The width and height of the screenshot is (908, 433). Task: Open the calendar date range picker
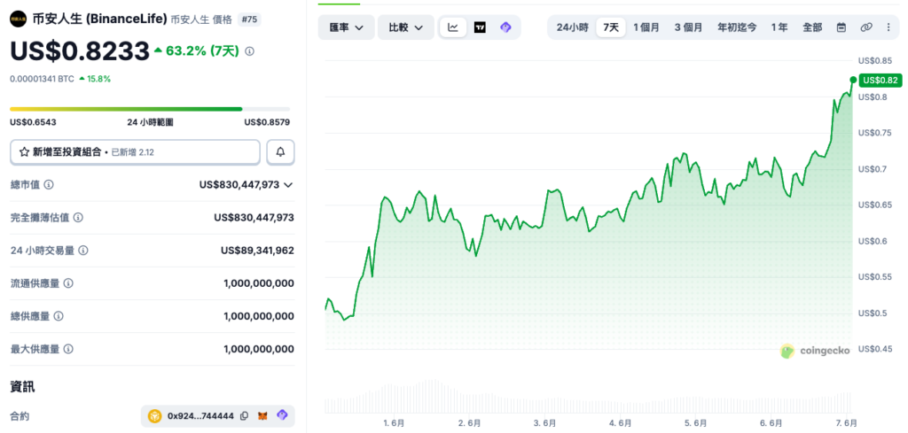(841, 27)
